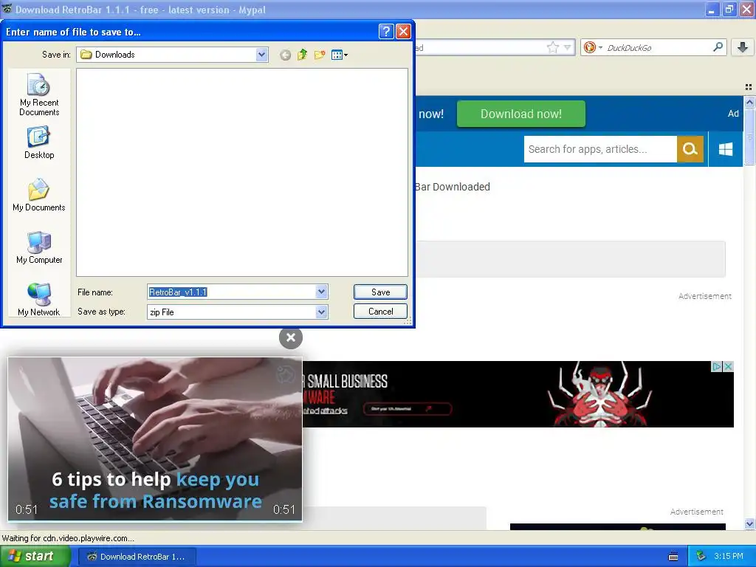
Task: Bookmark page with the star icon
Action: 552,47
